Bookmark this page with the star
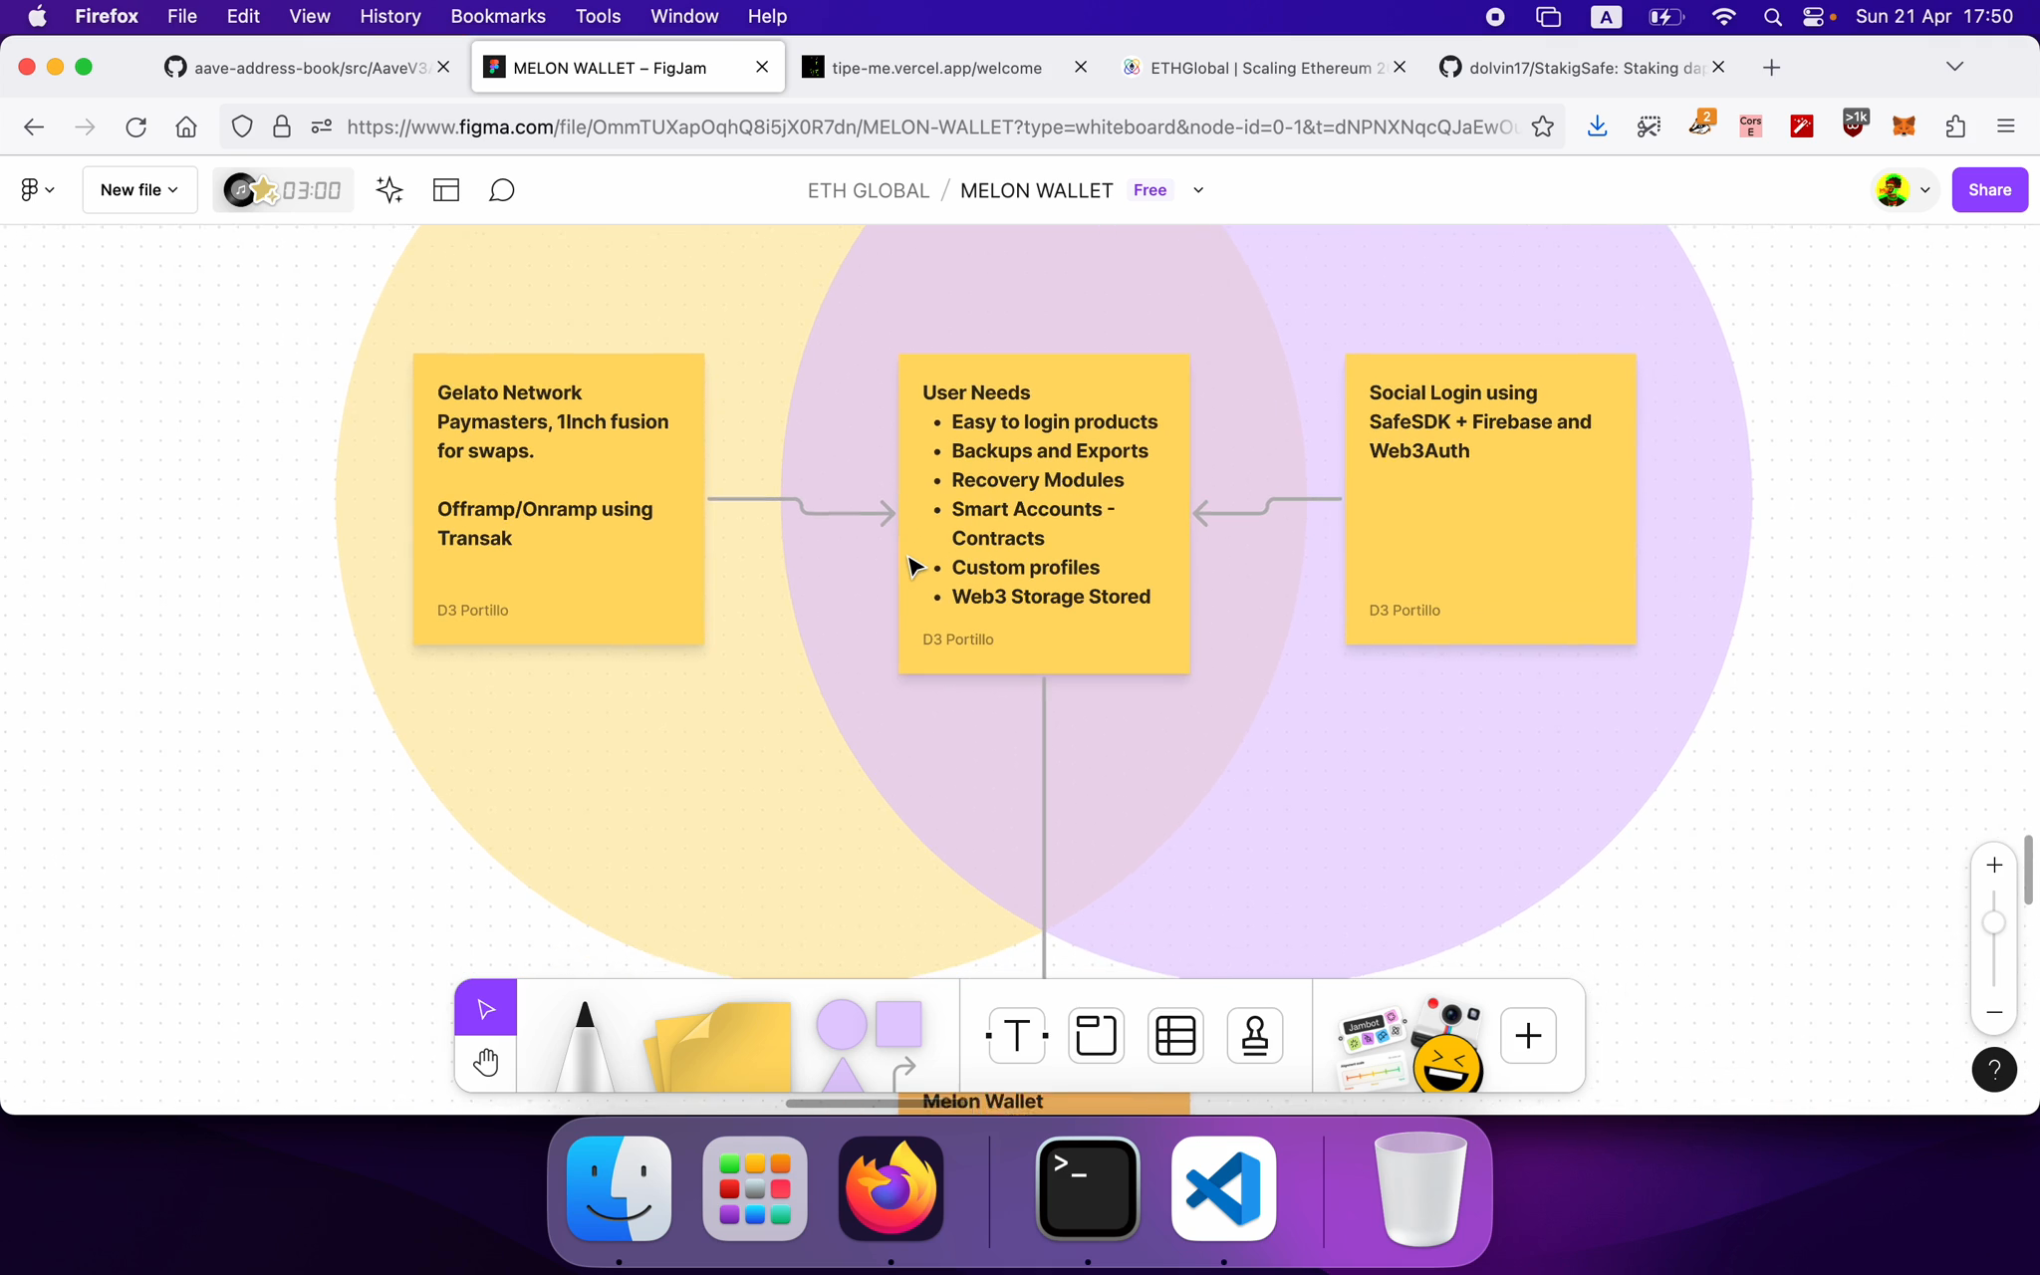Image resolution: width=2040 pixels, height=1275 pixels. [1543, 127]
